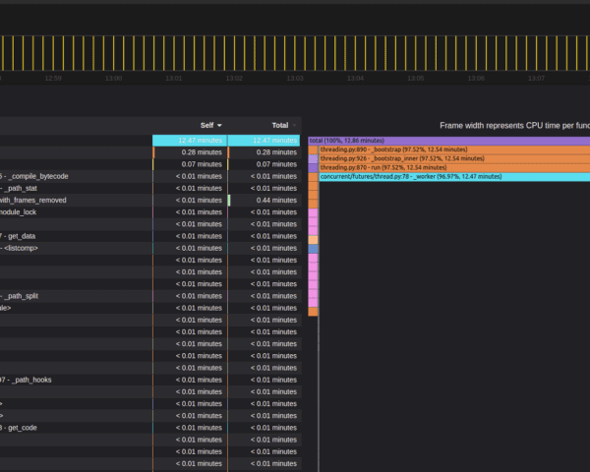Image resolution: width=590 pixels, height=472 pixels.
Task: Select the total 100% flame graph frame
Action: pos(448,141)
